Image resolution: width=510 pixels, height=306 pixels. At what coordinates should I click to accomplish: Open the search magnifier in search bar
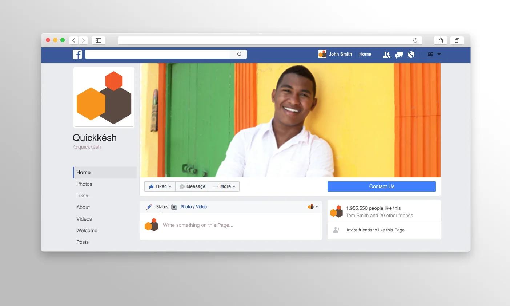[239, 53]
